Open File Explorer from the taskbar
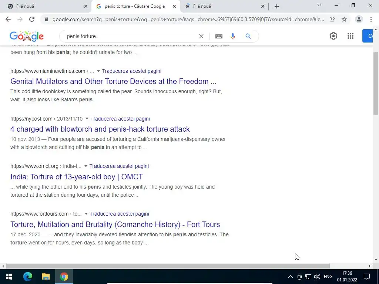The height and width of the screenshot is (284, 379). pos(46,277)
